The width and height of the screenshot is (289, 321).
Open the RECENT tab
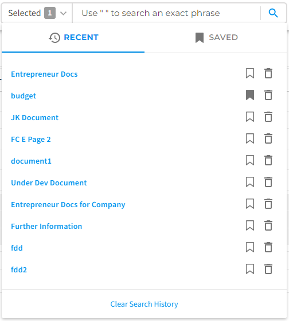point(73,38)
